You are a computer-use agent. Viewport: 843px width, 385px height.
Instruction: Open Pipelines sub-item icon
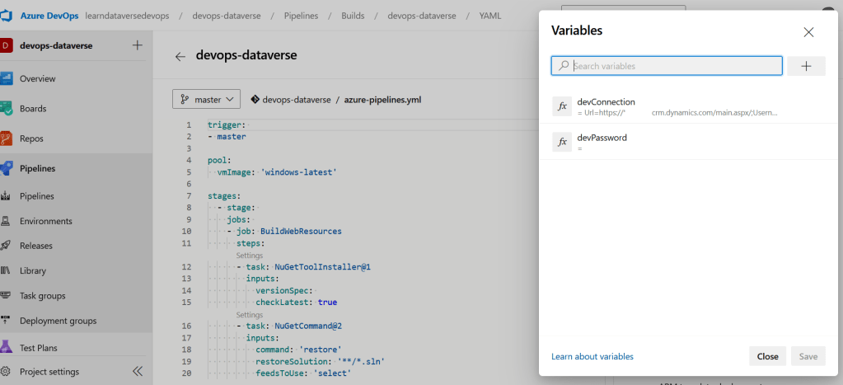pyautogui.click(x=7, y=196)
